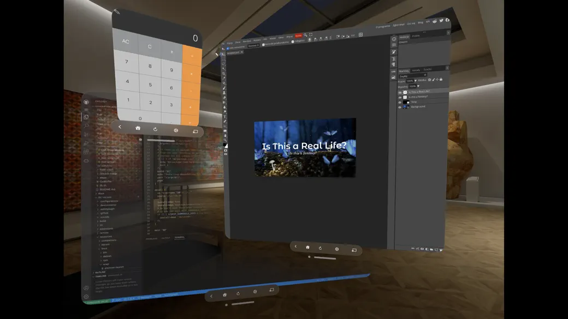Open Source Control in VS Code activity bar
The height and width of the screenshot is (319, 568).
pos(86,135)
